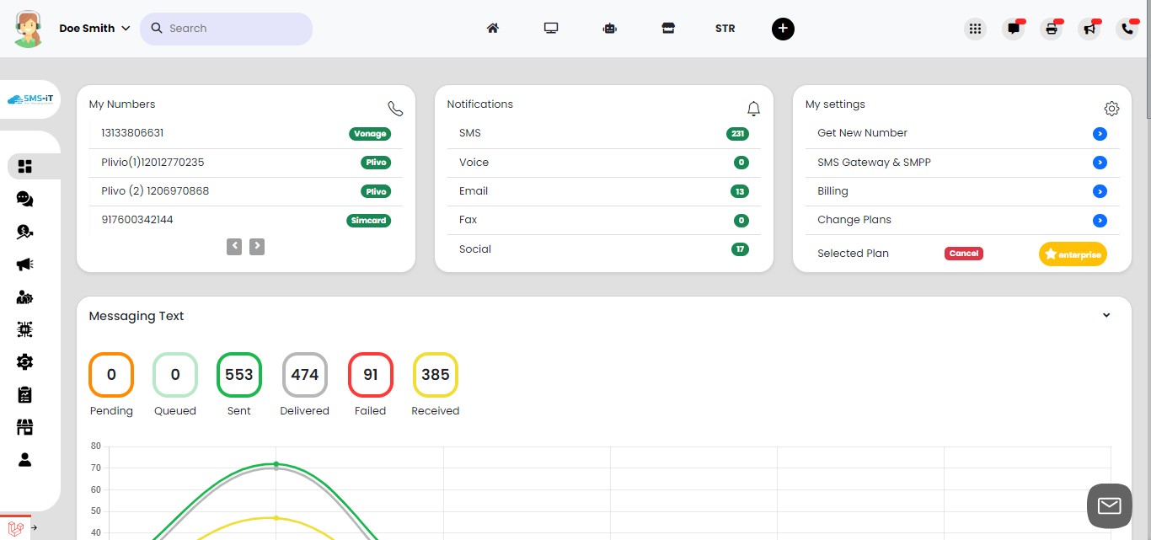
Task: Select the Failed 91 count box
Action: [x=371, y=375]
